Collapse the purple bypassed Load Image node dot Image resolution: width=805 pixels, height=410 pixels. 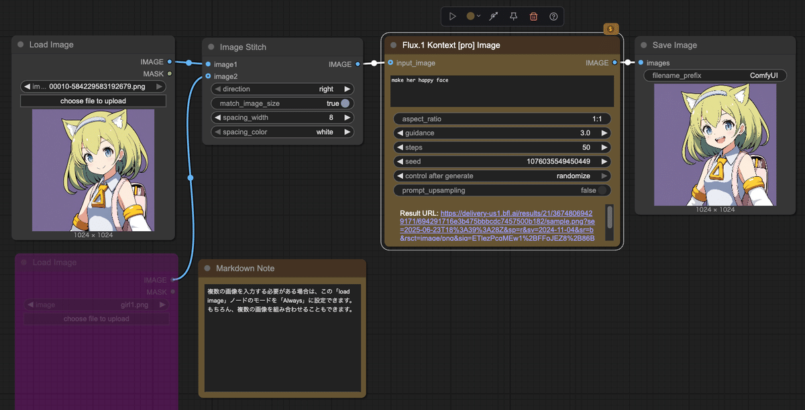pos(24,263)
